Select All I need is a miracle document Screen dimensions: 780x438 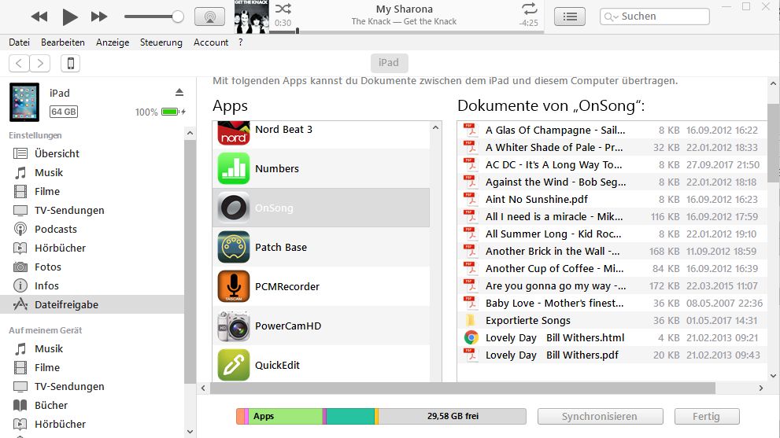tap(612, 217)
